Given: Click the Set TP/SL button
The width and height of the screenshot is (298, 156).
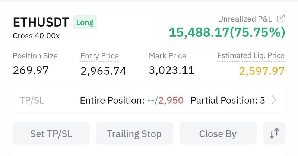Looking at the screenshot, I should [x=51, y=133].
